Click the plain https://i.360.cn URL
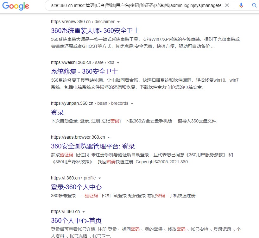This screenshot has width=259, height=238. click(x=65, y=211)
